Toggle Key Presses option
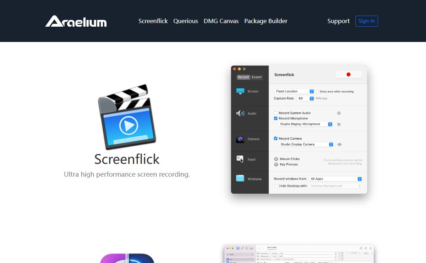 click(x=276, y=165)
